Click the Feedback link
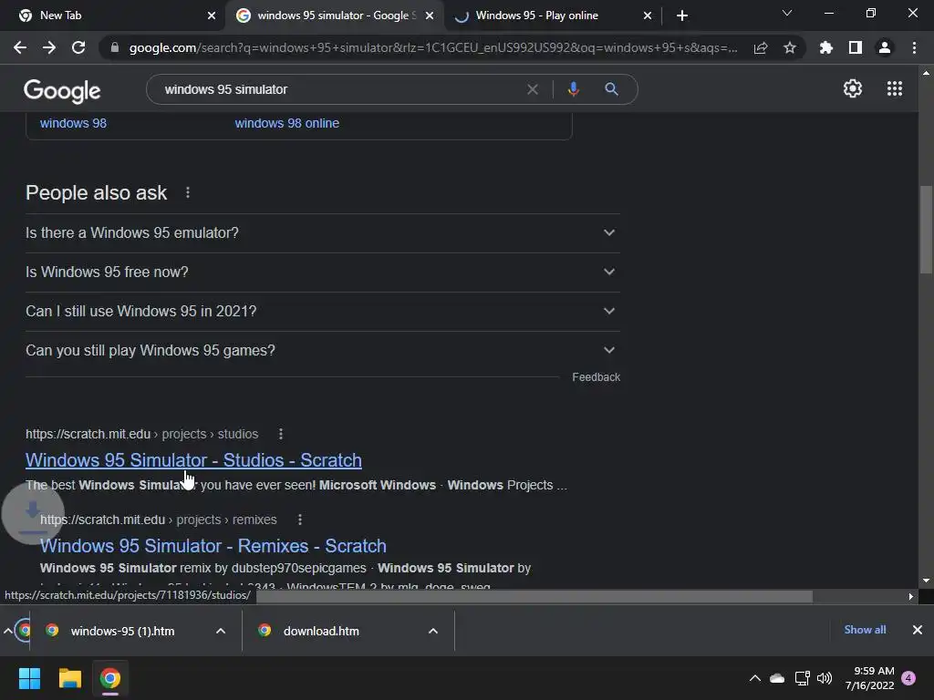The image size is (934, 700). [x=597, y=377]
